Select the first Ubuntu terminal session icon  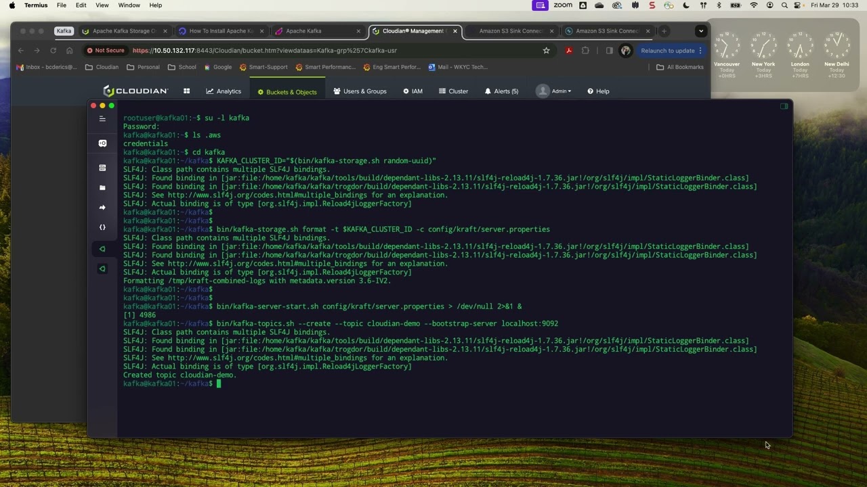102,249
